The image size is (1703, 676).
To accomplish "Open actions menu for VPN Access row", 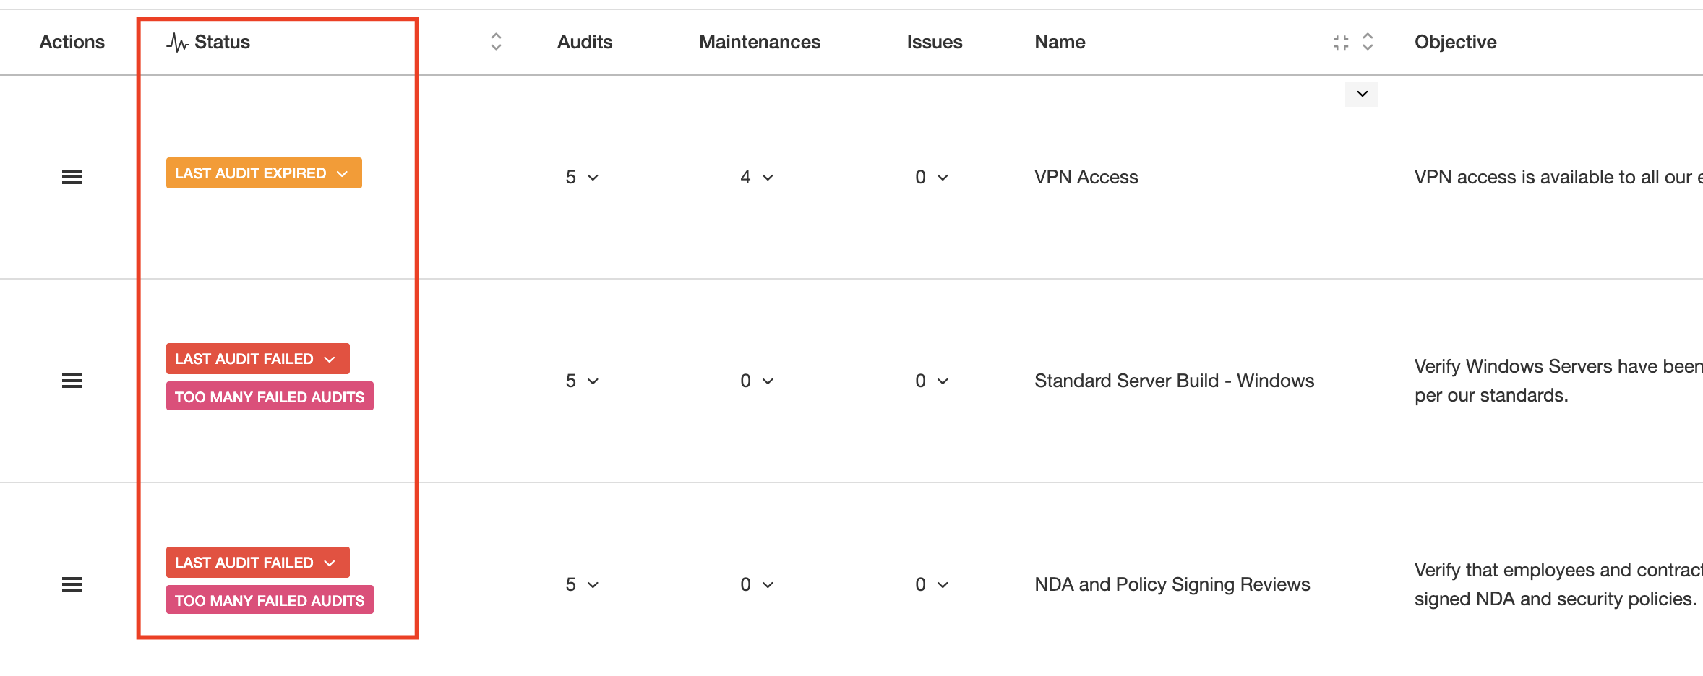I will (72, 177).
